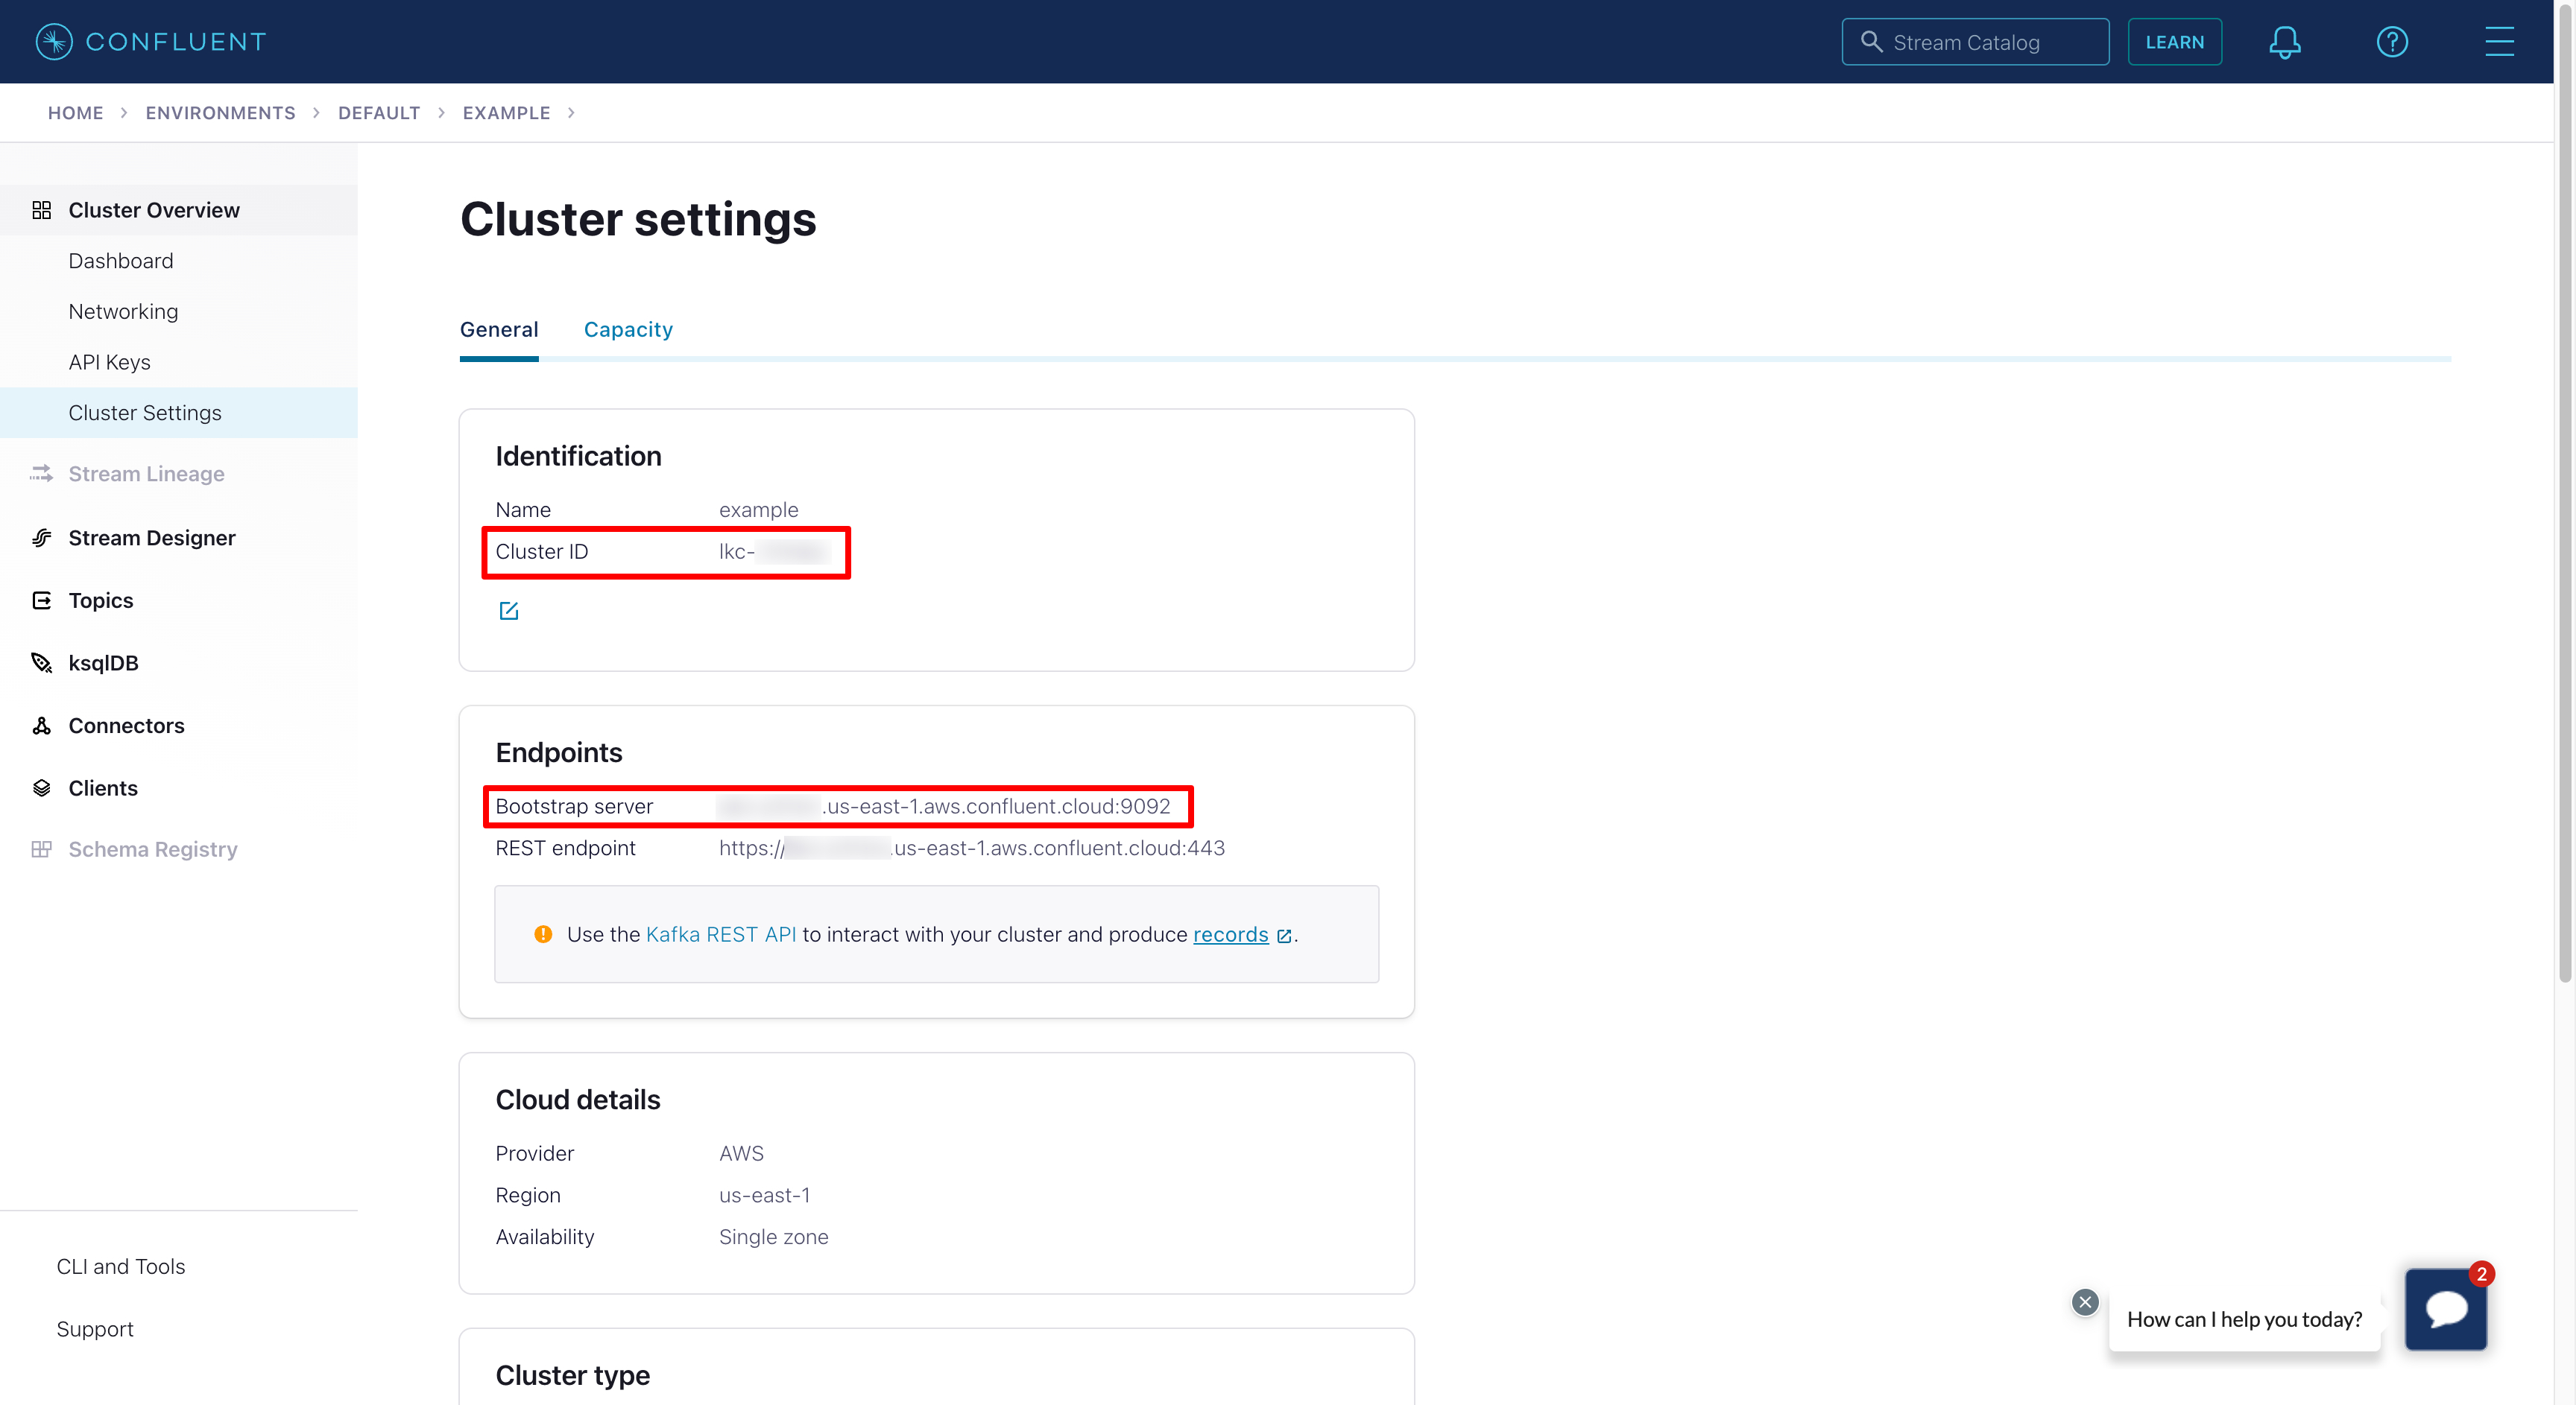Go to EXAMPLE breadcrumb
Screen dimensions: 2576x1405
pos(506,113)
